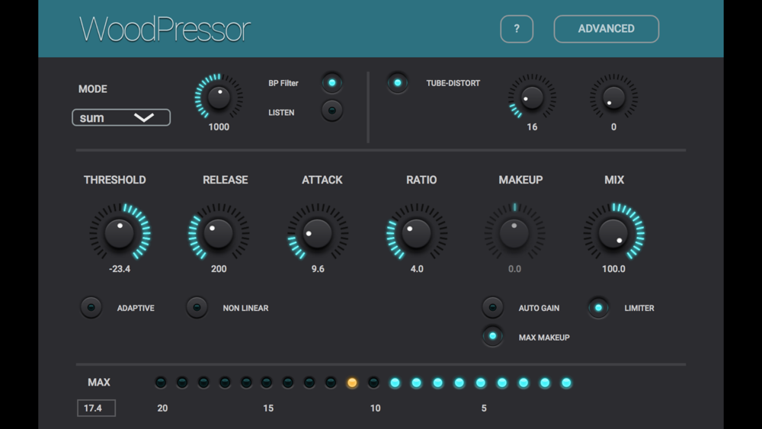Click the meter scale label 15
This screenshot has height=429, width=762.
click(x=268, y=408)
